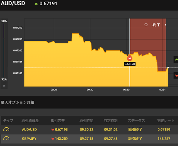Click the 取引時間 column header
Viewport: 178px width, 146px height.
(86, 120)
